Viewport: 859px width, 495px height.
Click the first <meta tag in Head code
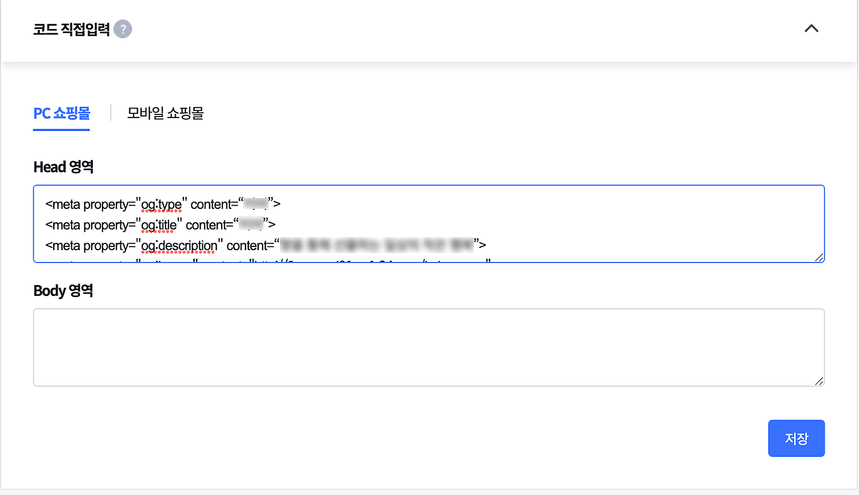tap(63, 205)
